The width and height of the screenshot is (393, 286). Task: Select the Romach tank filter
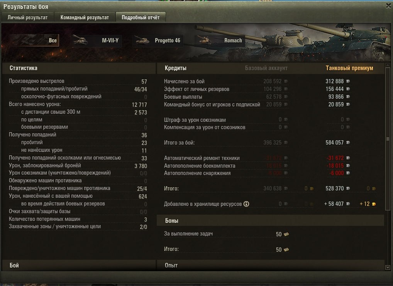point(220,40)
